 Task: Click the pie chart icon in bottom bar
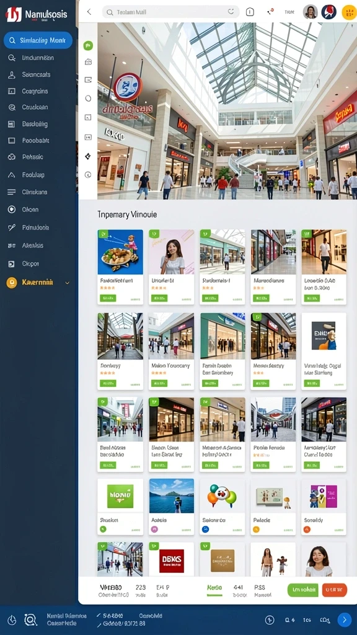(12, 619)
